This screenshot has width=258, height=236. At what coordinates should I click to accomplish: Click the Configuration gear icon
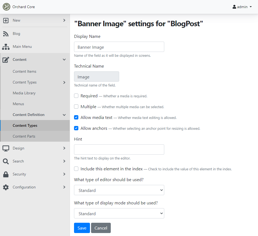click(x=6, y=187)
